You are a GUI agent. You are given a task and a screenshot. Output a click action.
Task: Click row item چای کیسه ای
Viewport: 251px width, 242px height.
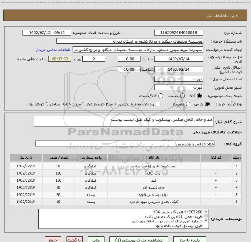(x=154, y=188)
